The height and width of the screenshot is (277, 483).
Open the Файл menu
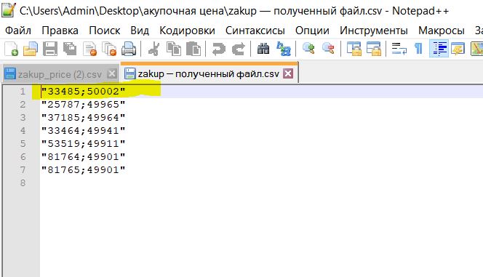(18, 31)
